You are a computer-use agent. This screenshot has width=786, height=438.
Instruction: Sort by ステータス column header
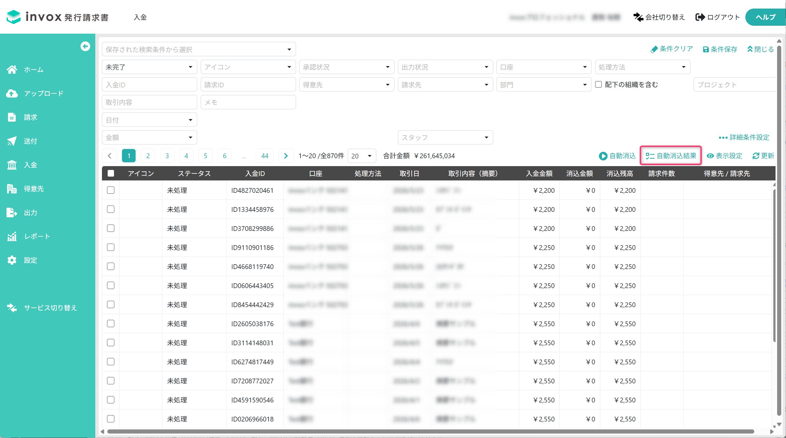point(194,173)
